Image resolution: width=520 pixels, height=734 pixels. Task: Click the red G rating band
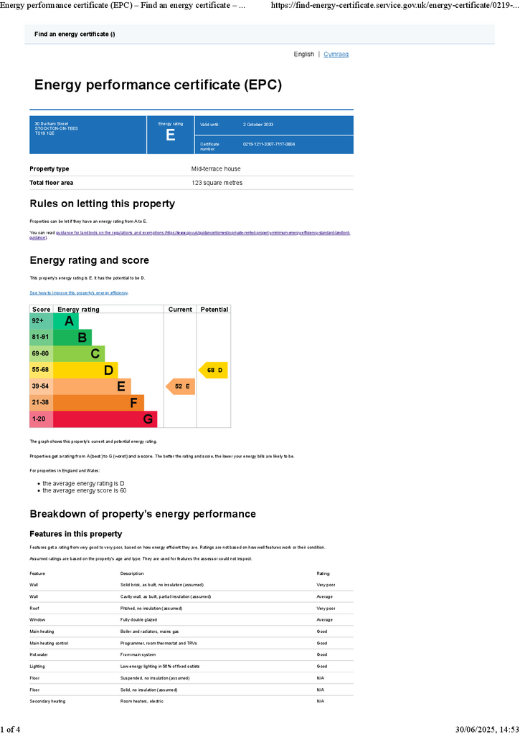(x=105, y=419)
